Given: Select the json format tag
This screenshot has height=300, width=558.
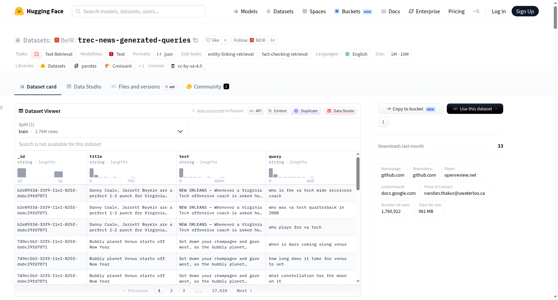Looking at the screenshot, I should 165,54.
